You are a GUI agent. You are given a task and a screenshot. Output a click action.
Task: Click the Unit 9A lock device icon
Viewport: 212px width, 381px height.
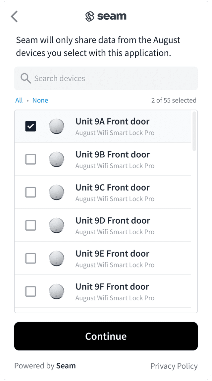(56, 126)
